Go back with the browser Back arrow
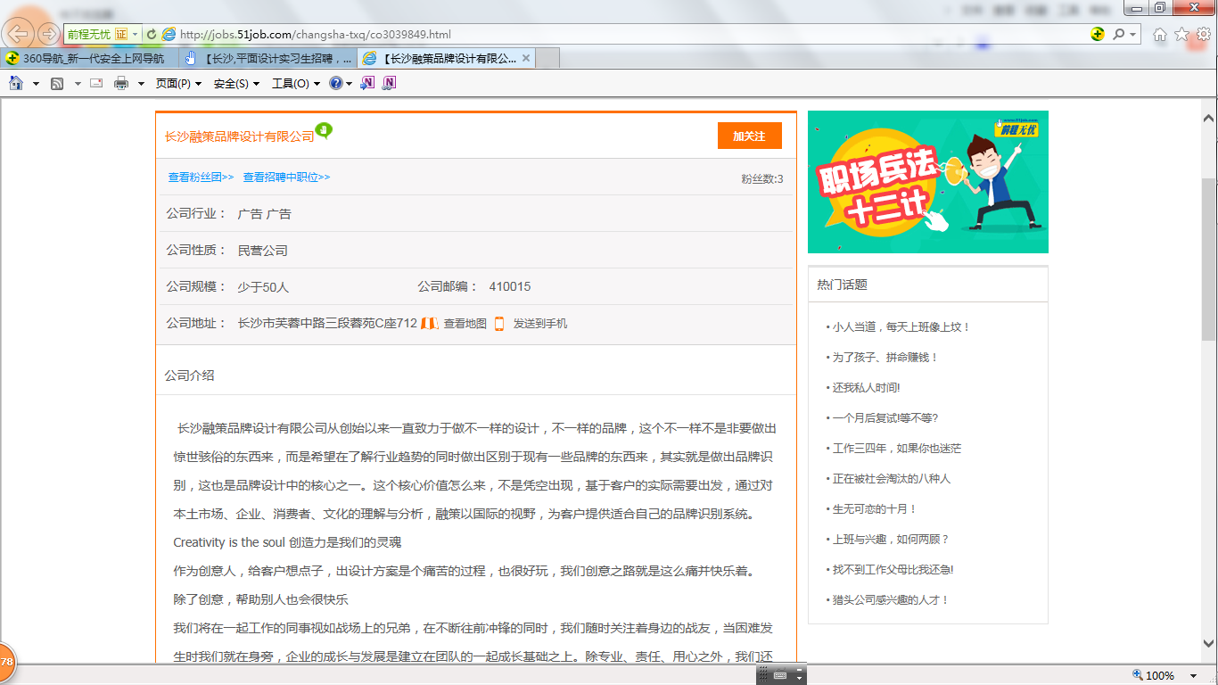The width and height of the screenshot is (1218, 685). tap(19, 35)
